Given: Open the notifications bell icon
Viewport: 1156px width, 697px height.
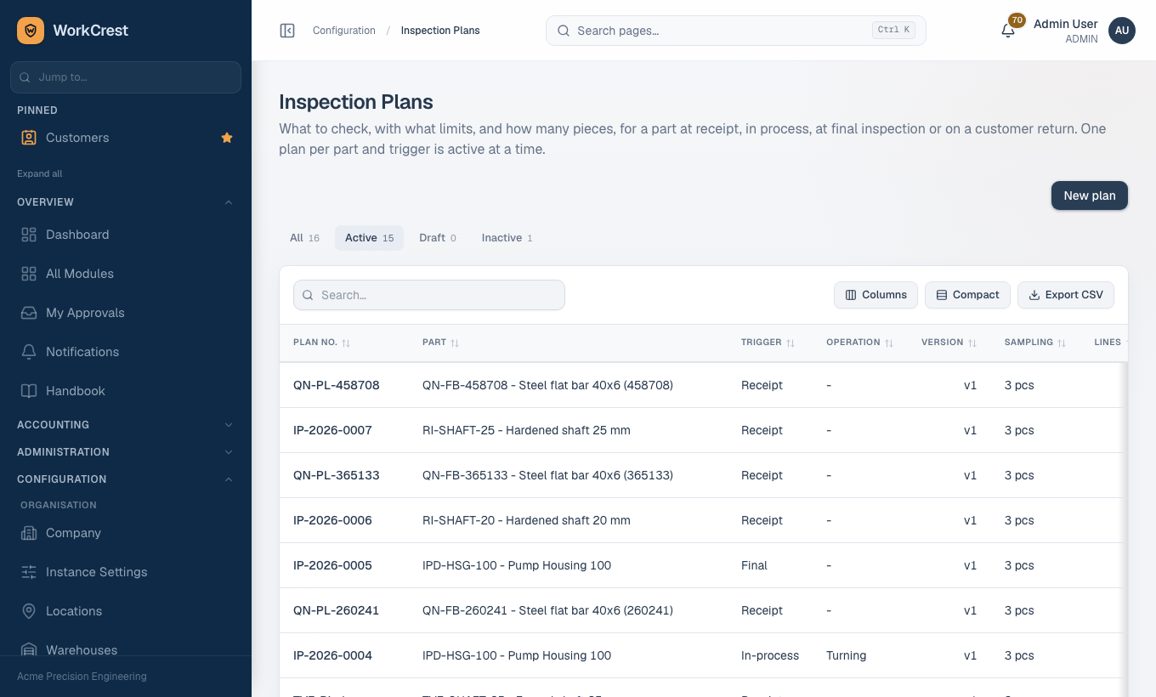Looking at the screenshot, I should 1008,31.
